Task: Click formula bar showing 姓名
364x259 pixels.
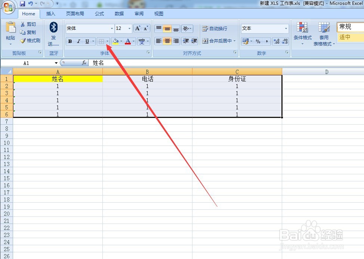Action: [226, 63]
